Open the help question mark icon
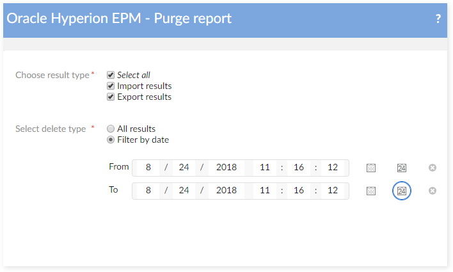This screenshot has width=453, height=272. 438,19
